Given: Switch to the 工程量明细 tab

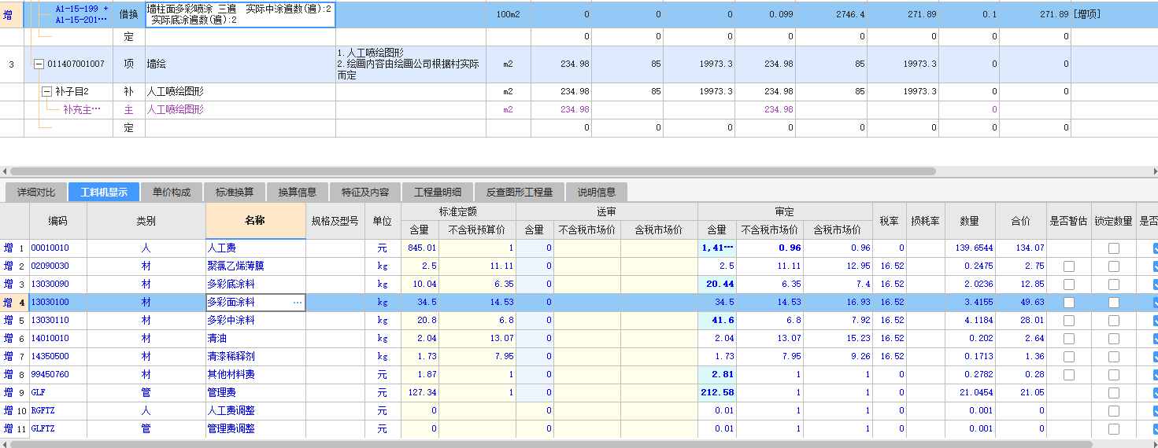Looking at the screenshot, I should coord(438,192).
